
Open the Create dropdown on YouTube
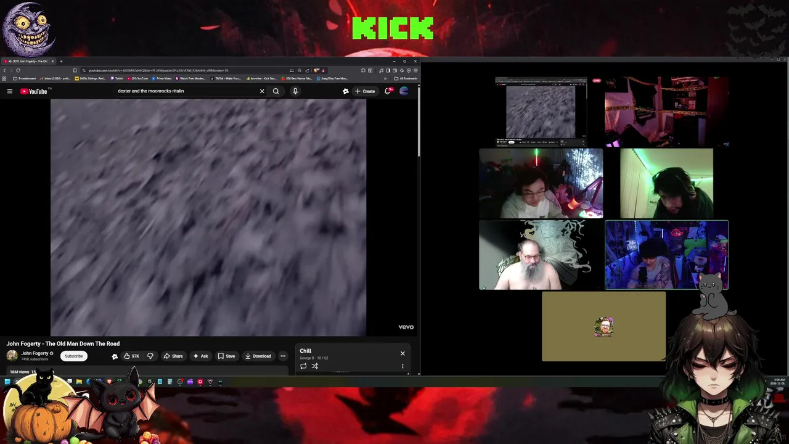(x=365, y=91)
